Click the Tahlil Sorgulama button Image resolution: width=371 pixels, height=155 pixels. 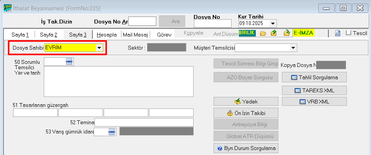click(314, 77)
